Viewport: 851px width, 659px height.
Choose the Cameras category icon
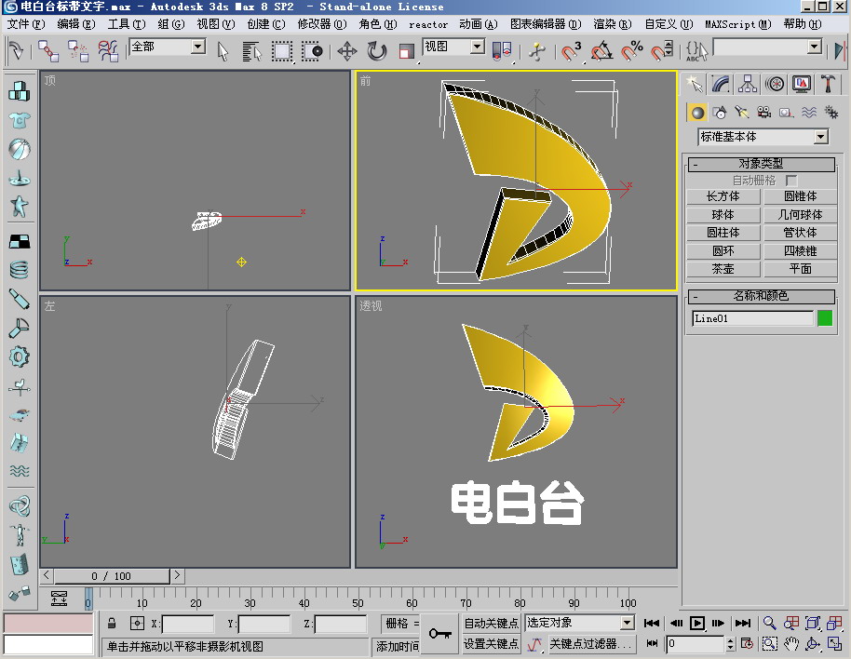click(x=763, y=113)
